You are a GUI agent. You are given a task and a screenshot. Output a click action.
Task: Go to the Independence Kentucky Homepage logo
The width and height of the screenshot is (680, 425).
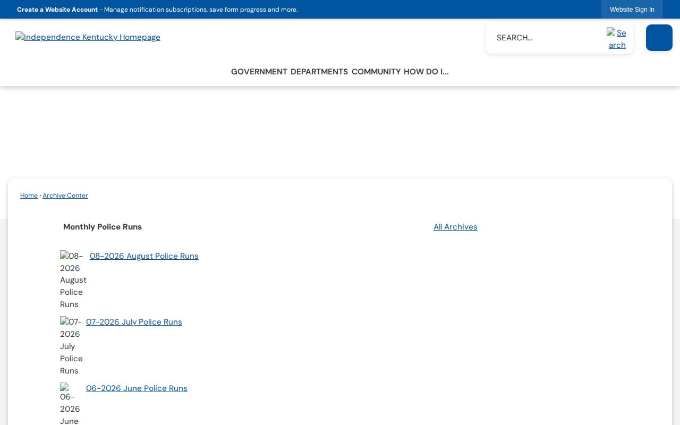point(88,37)
